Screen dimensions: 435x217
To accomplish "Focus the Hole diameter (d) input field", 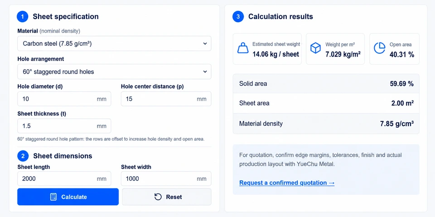I will [64, 99].
